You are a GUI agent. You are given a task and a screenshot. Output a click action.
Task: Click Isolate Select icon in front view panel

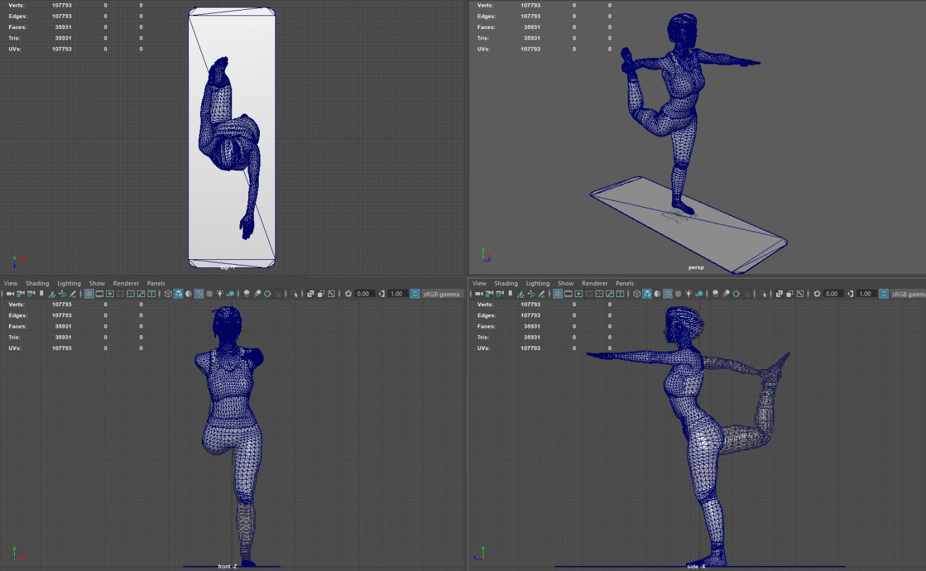coord(294,294)
